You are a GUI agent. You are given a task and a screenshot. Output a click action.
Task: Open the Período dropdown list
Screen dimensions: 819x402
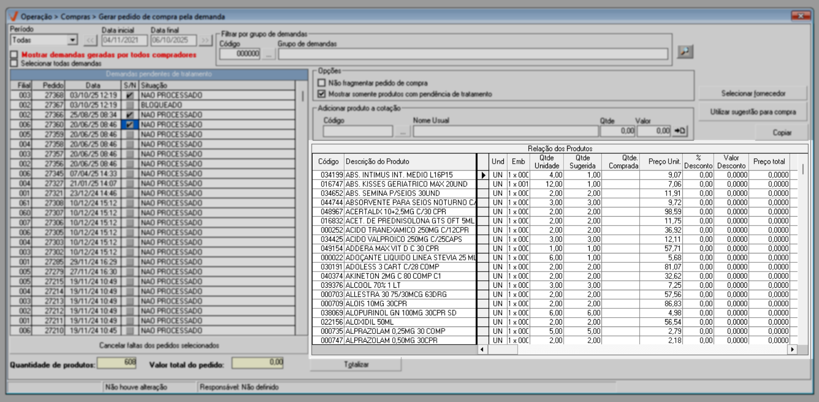point(73,40)
